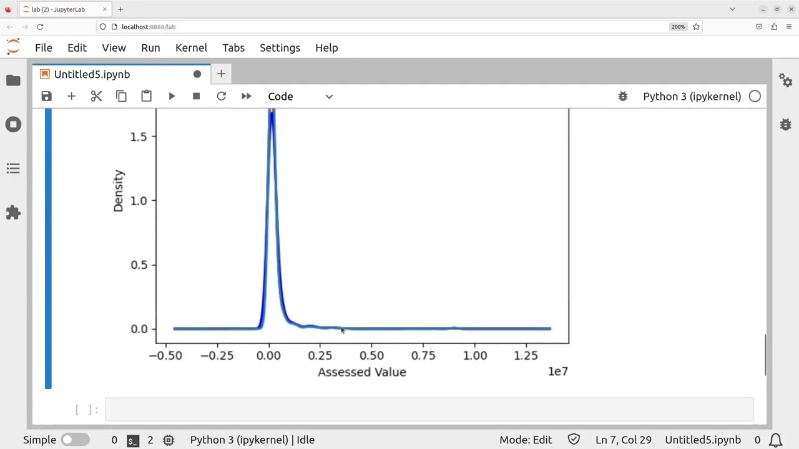Viewport: 799px width, 449px height.
Task: Open the Extension Manager puzzle icon
Action: click(x=13, y=213)
